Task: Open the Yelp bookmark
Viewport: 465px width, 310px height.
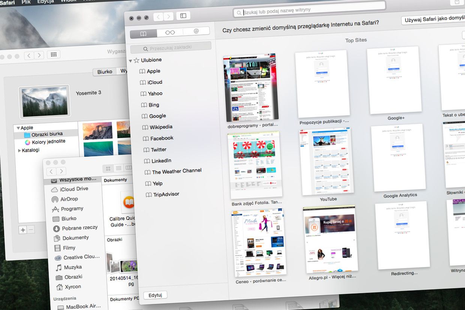Action: click(x=154, y=183)
